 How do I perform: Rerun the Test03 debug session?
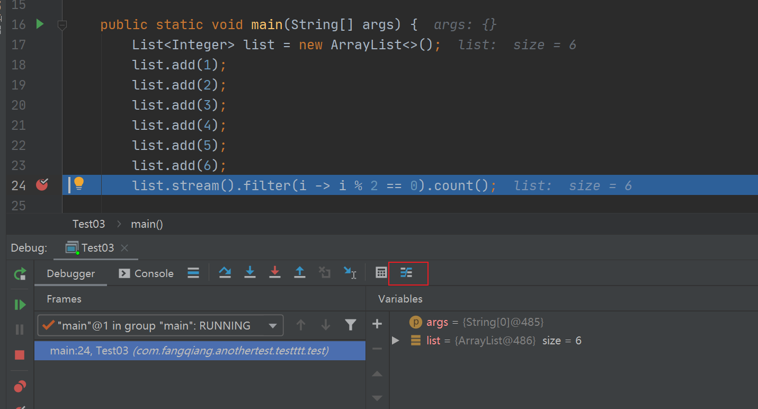[x=20, y=274]
